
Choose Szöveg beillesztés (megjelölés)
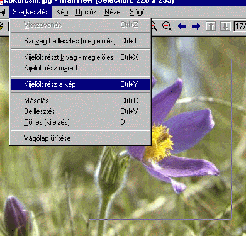(x=81, y=41)
